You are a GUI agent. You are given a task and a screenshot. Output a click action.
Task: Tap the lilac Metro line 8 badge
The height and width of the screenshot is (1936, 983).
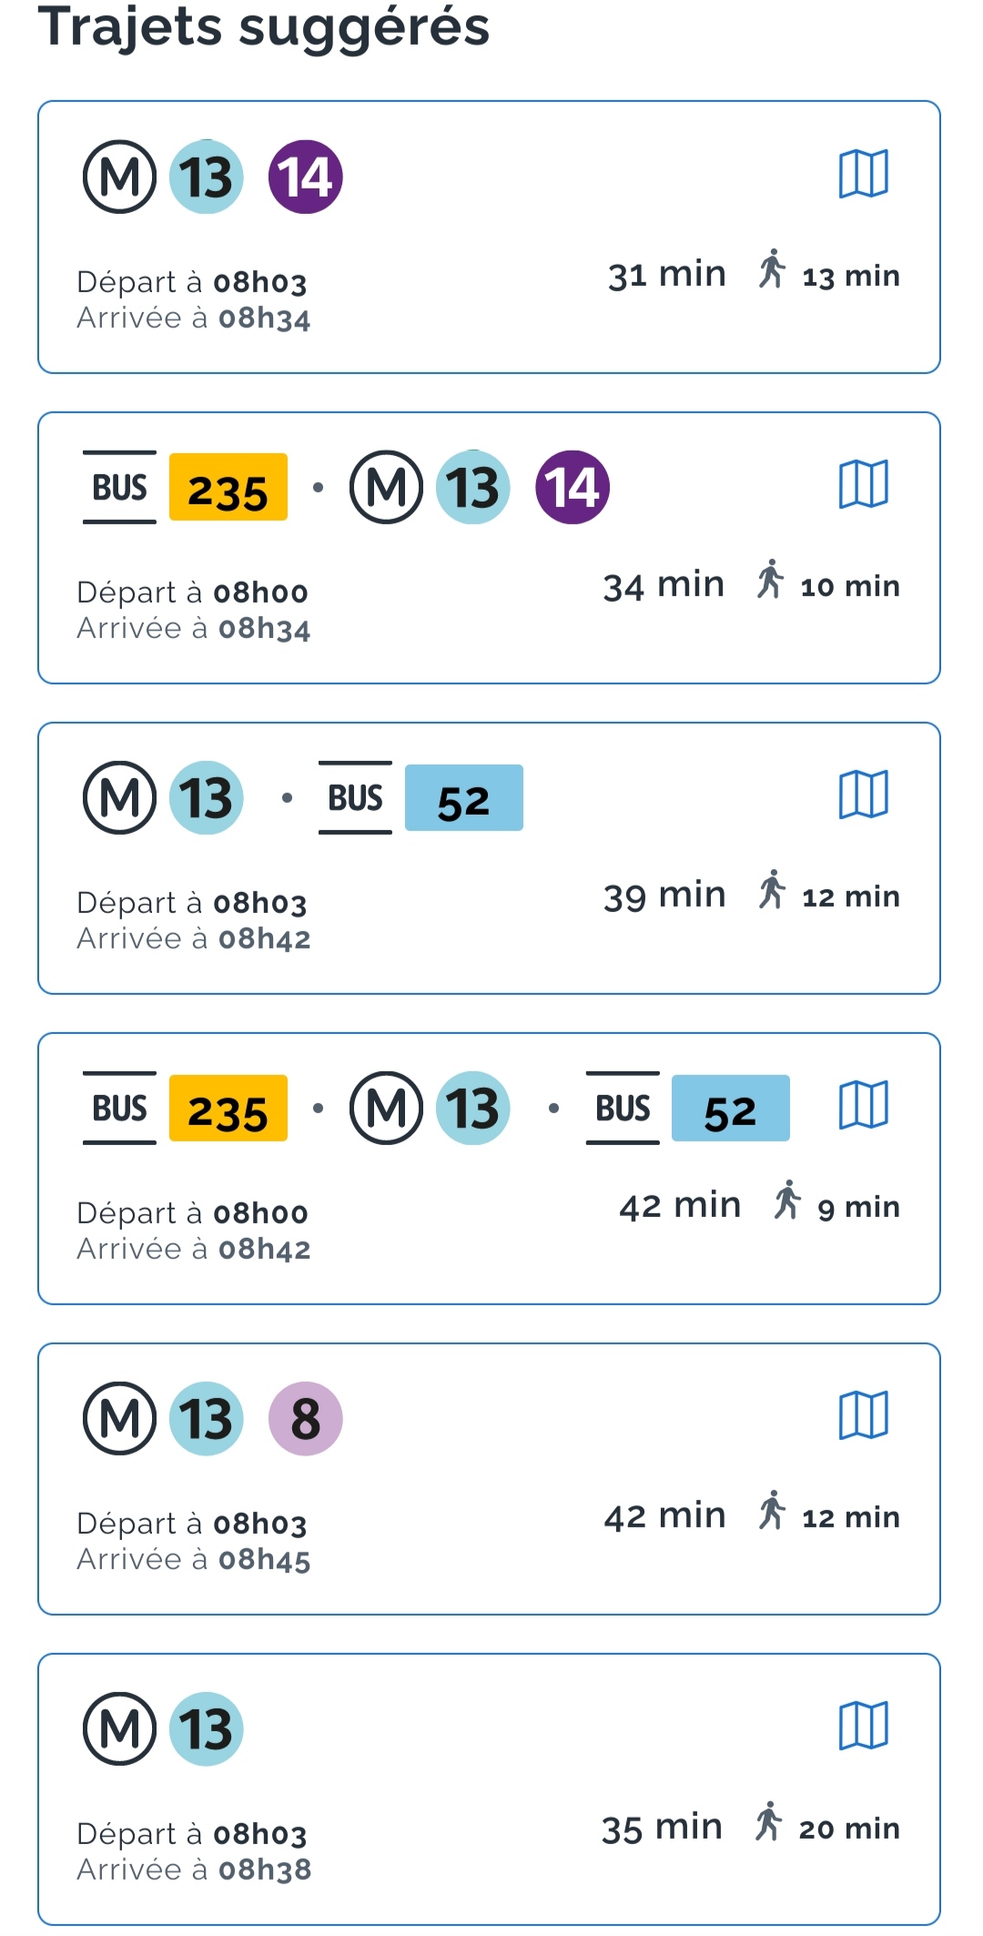tap(305, 1418)
